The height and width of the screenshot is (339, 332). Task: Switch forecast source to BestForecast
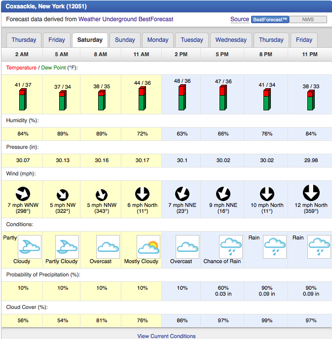(270, 19)
